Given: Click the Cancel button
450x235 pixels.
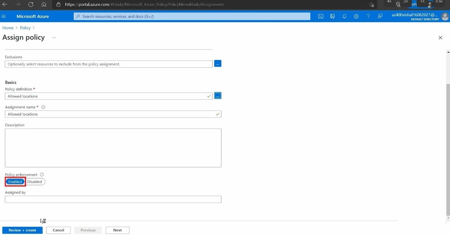Looking at the screenshot, I should pyautogui.click(x=58, y=230).
